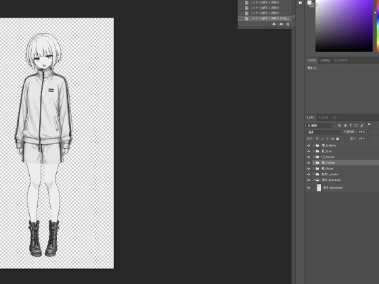Hide the Mouse group
This screenshot has height=284, width=379.
309,157
